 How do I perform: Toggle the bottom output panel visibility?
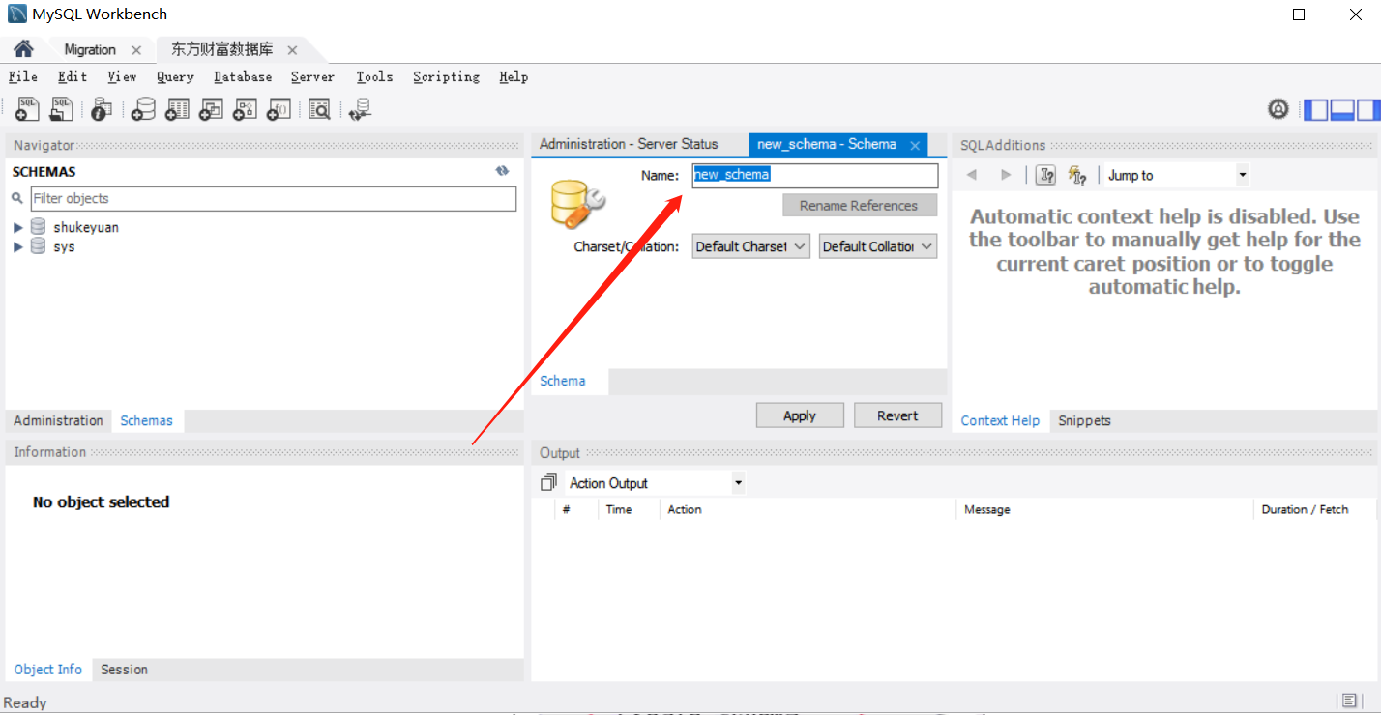(1341, 110)
